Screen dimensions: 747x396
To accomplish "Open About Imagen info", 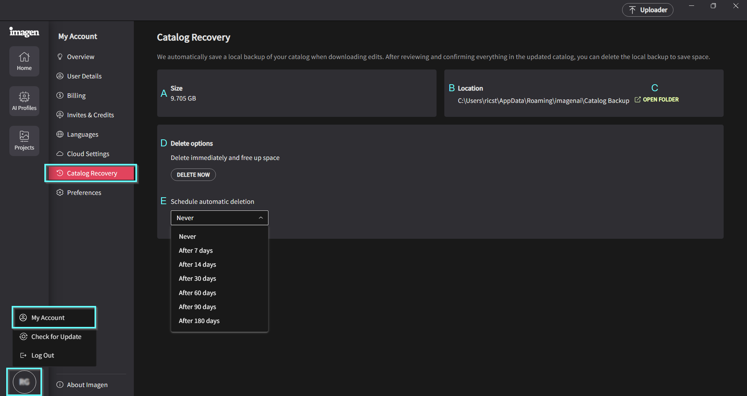I will pos(87,385).
